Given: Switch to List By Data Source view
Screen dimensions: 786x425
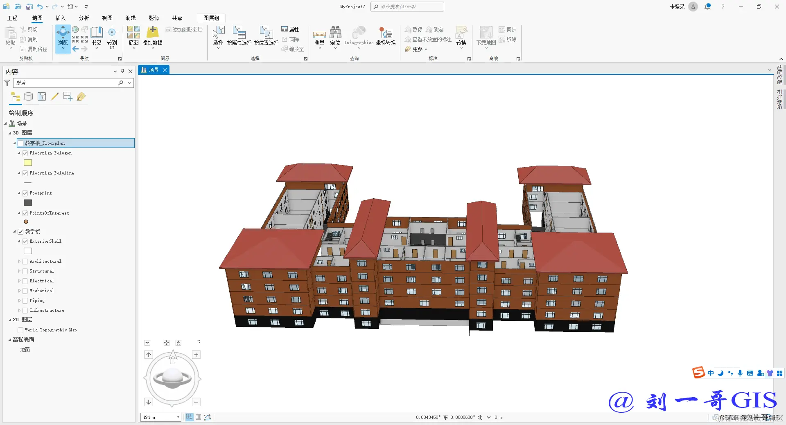Looking at the screenshot, I should tap(28, 96).
